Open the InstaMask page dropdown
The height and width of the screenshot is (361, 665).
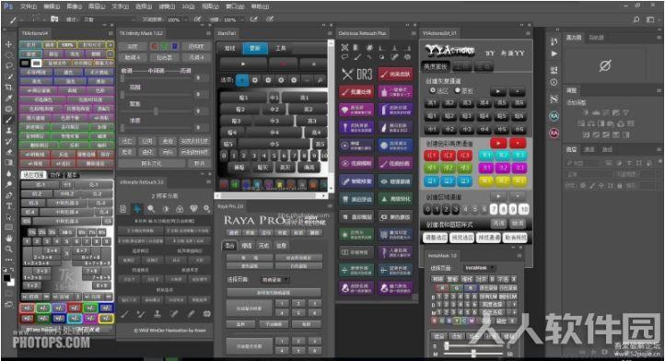(479, 268)
